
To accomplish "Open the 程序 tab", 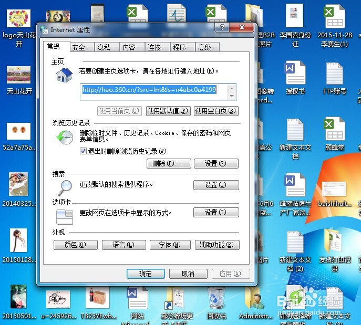I will coord(183,47).
